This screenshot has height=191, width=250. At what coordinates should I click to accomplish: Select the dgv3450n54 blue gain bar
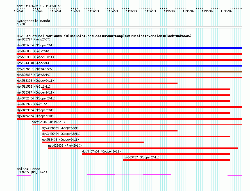[x=129, y=48]
